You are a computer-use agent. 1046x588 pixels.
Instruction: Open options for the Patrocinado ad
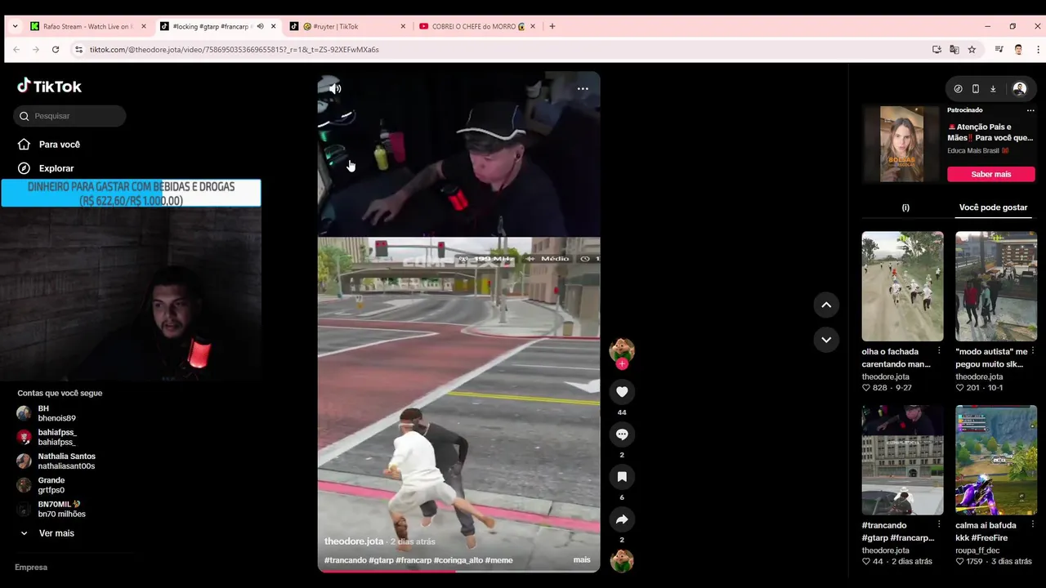pos(1030,110)
